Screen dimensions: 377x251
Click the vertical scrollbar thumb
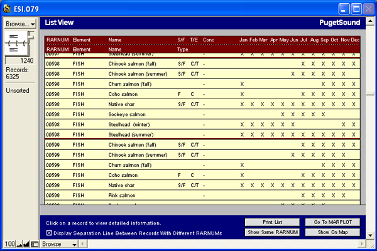point(370,93)
